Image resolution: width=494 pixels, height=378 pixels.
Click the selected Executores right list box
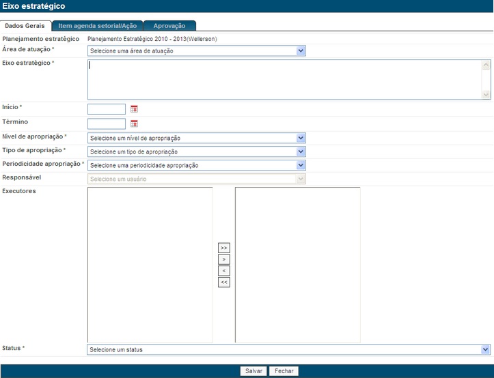point(298,265)
